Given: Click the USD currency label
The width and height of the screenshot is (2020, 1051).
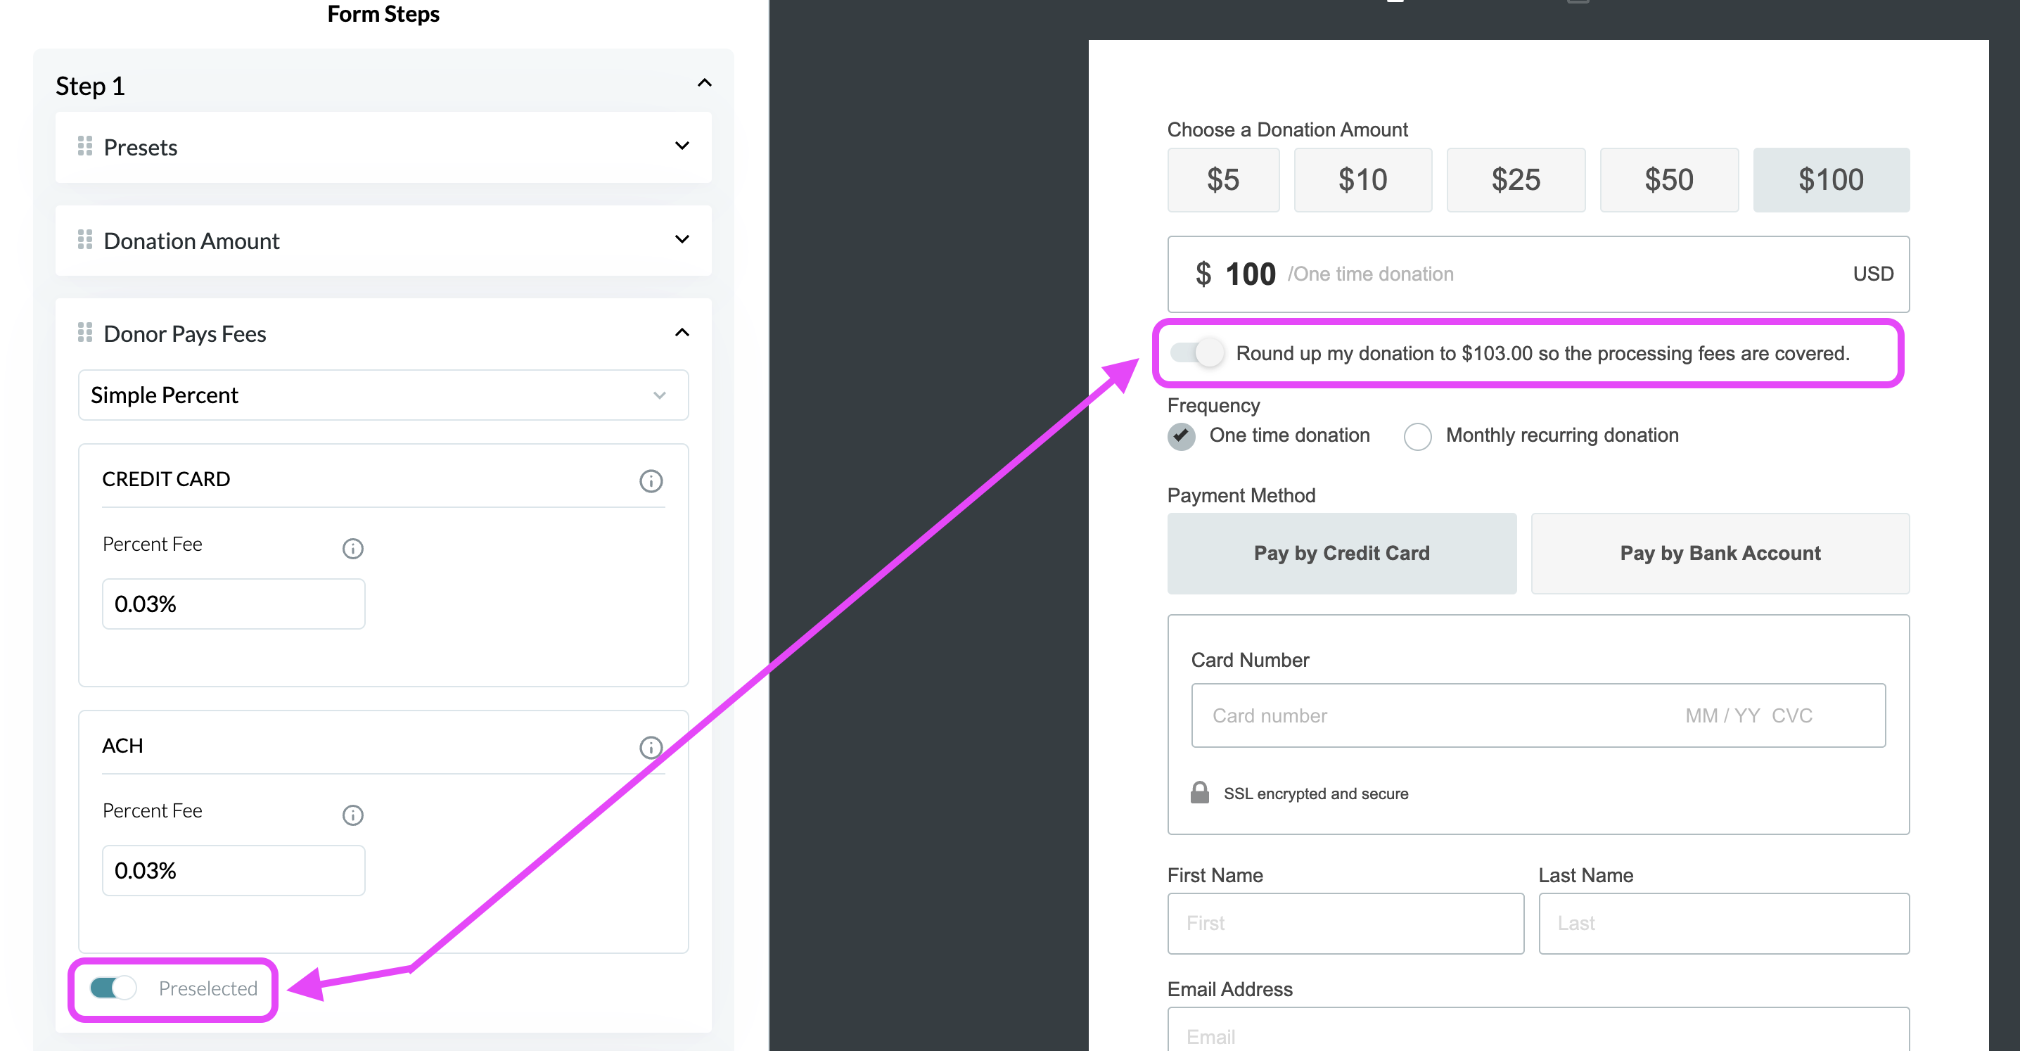Looking at the screenshot, I should pos(1872,274).
